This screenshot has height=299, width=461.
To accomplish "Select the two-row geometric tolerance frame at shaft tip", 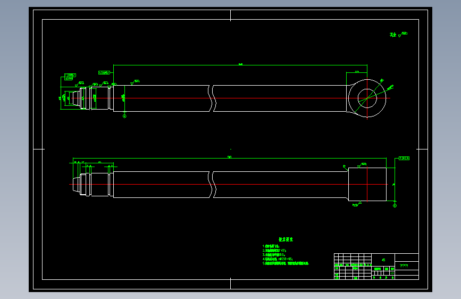I will coord(70,77).
